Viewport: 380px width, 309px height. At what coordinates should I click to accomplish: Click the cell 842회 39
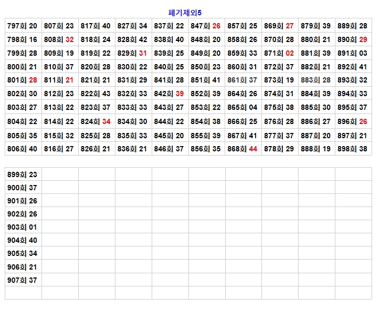(169, 94)
